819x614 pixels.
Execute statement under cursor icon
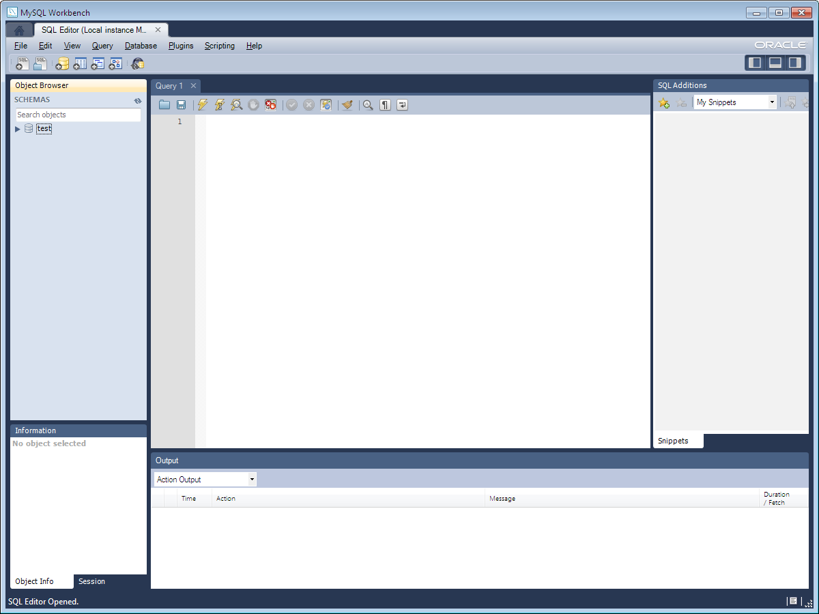pos(220,105)
